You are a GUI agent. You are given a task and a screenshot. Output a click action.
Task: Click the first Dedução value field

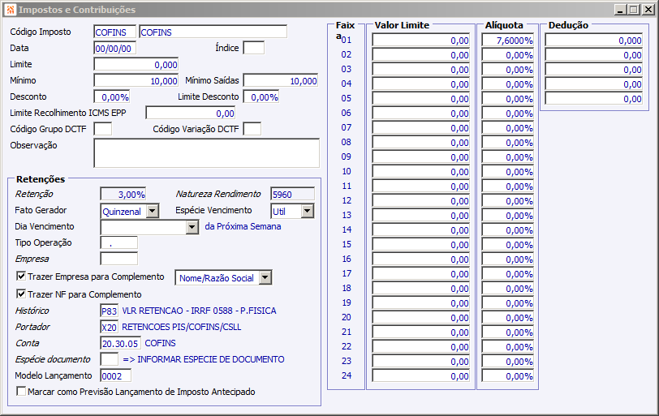pos(594,41)
